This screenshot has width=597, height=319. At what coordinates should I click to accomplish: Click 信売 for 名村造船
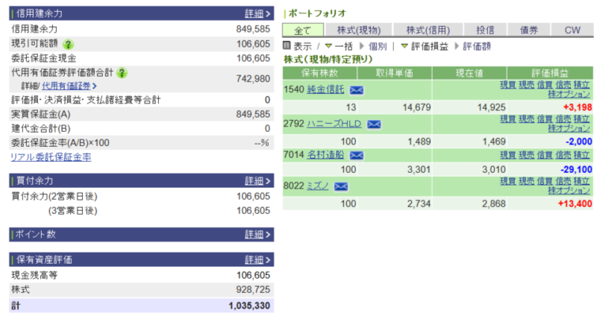563,155
